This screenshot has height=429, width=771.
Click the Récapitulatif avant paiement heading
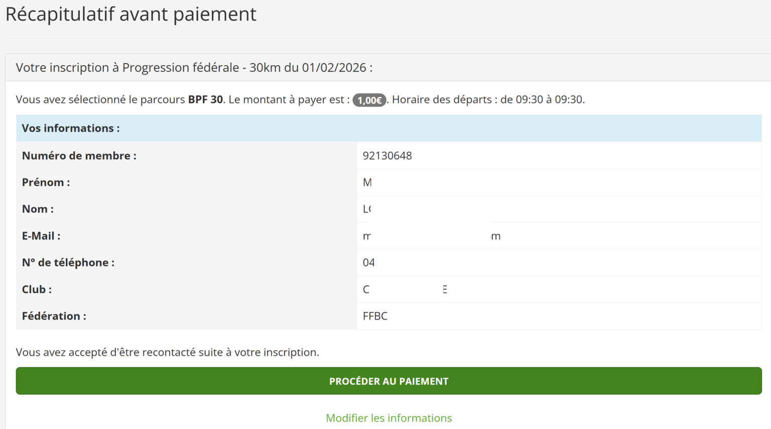(x=130, y=14)
